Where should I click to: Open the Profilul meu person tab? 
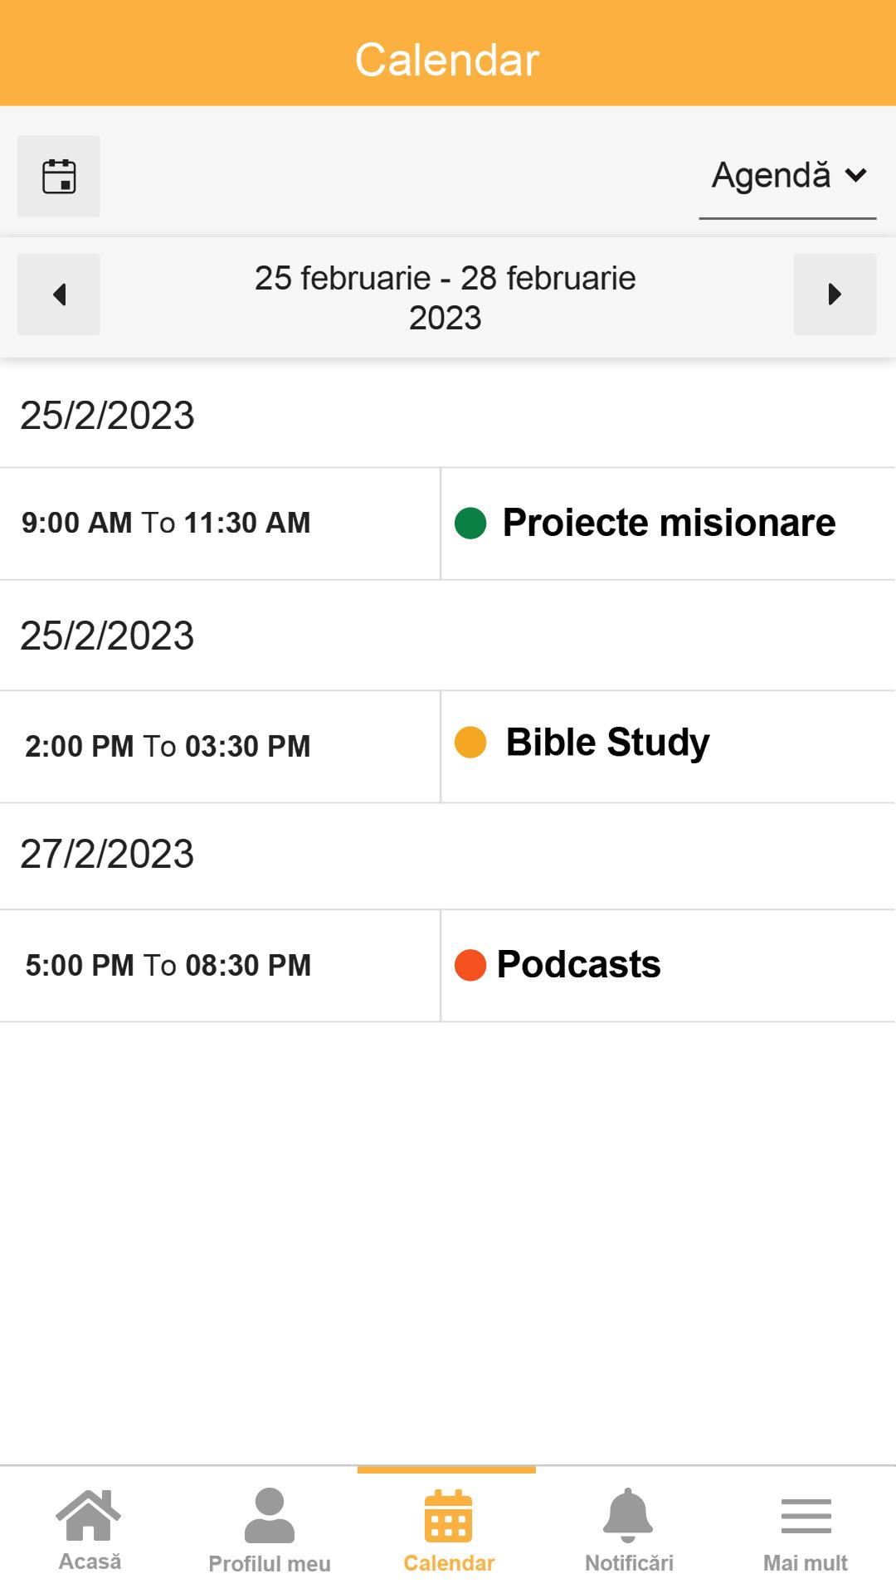point(270,1530)
